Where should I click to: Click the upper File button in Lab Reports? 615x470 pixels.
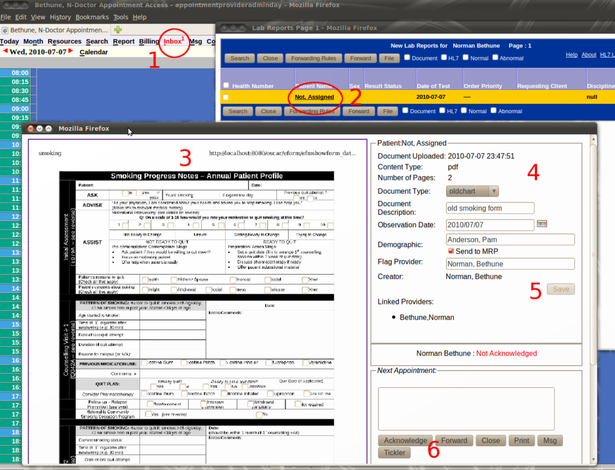point(389,58)
